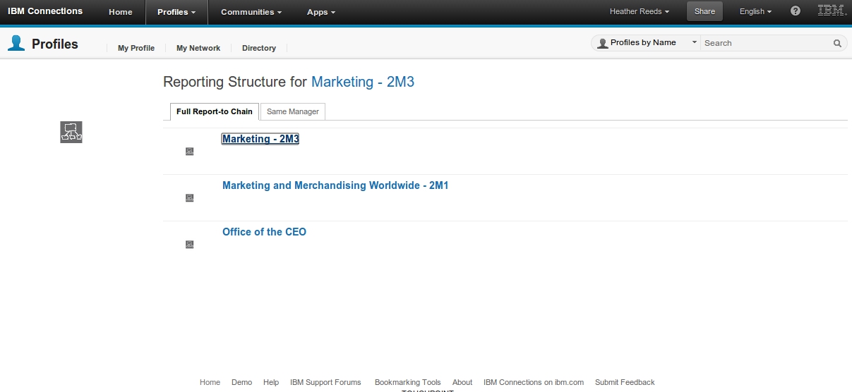Open the Profiles dropdown menu
The width and height of the screenshot is (852, 392).
coord(176,12)
